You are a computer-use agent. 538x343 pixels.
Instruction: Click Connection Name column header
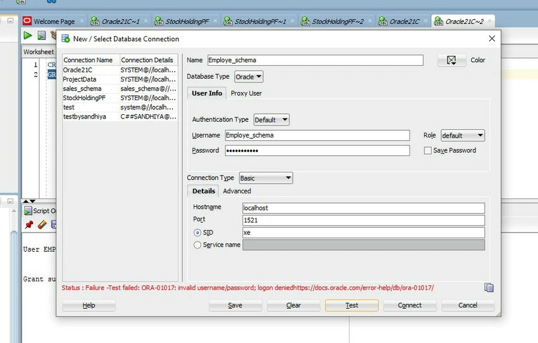pos(91,60)
